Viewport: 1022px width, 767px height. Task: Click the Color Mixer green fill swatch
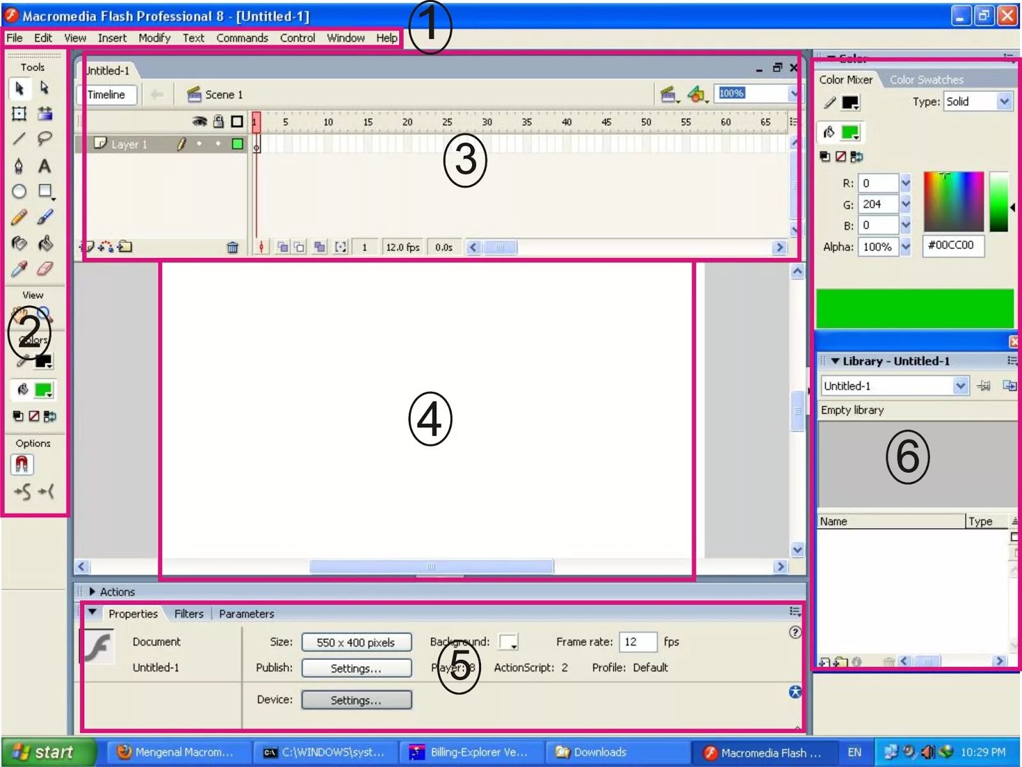tap(850, 133)
